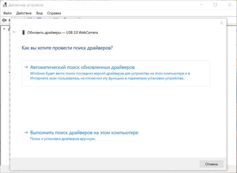Go back using the driver wizard's back arrow
237x173 pixels.
(x=14, y=32)
